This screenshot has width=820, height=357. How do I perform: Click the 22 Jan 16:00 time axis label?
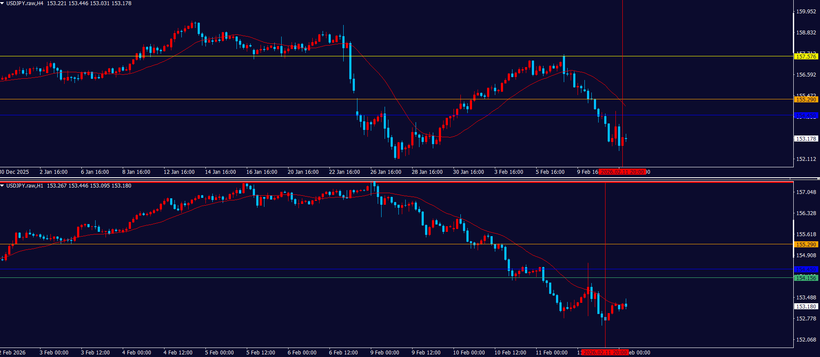pos(344,172)
